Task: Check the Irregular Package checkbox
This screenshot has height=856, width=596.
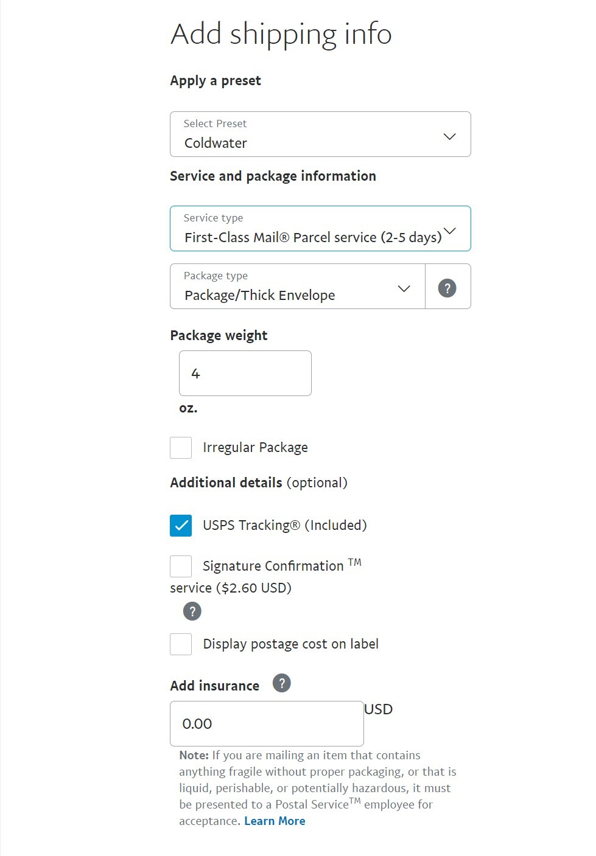Action: click(x=181, y=448)
